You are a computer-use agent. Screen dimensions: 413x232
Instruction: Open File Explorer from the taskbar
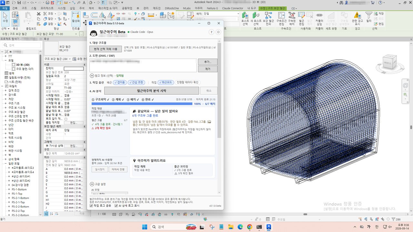[230, 227]
